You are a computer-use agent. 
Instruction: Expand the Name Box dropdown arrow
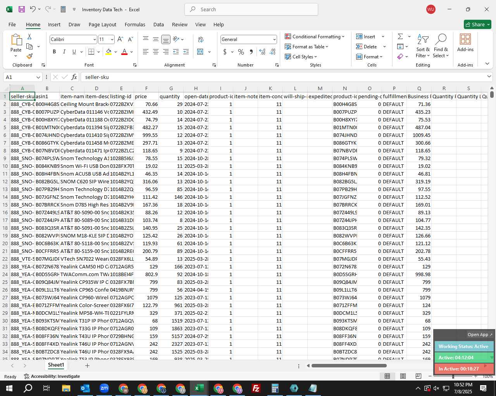[38, 77]
